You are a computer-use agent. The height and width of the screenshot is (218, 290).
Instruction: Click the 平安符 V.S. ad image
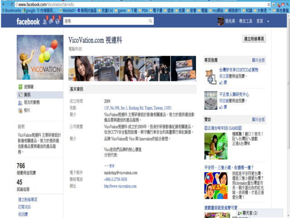pos(216,186)
